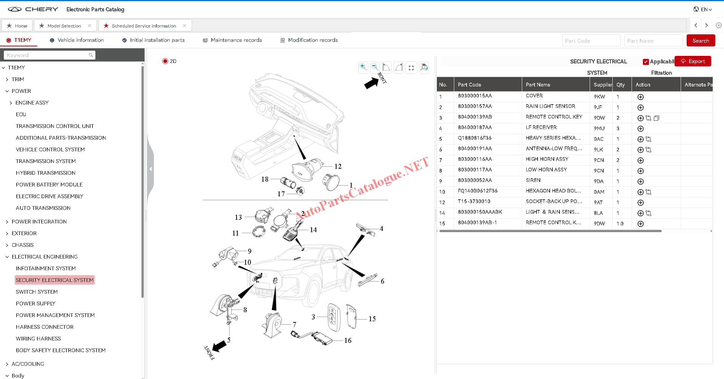Expand the EXTERIOR tree node
Image resolution: width=724 pixels, height=379 pixels.
click(x=7, y=234)
